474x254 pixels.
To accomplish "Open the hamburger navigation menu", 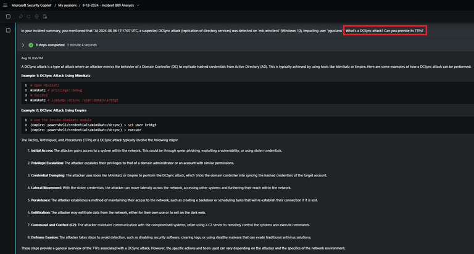I will pos(5,5).
